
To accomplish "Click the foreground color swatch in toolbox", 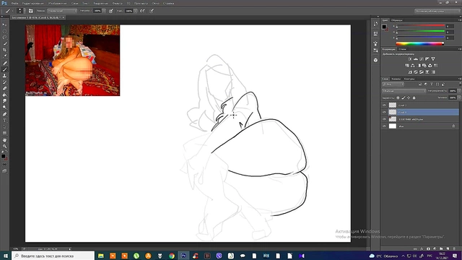I will (3, 156).
